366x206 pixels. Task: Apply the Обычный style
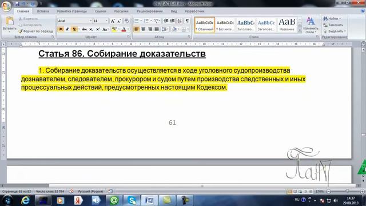tap(205, 25)
